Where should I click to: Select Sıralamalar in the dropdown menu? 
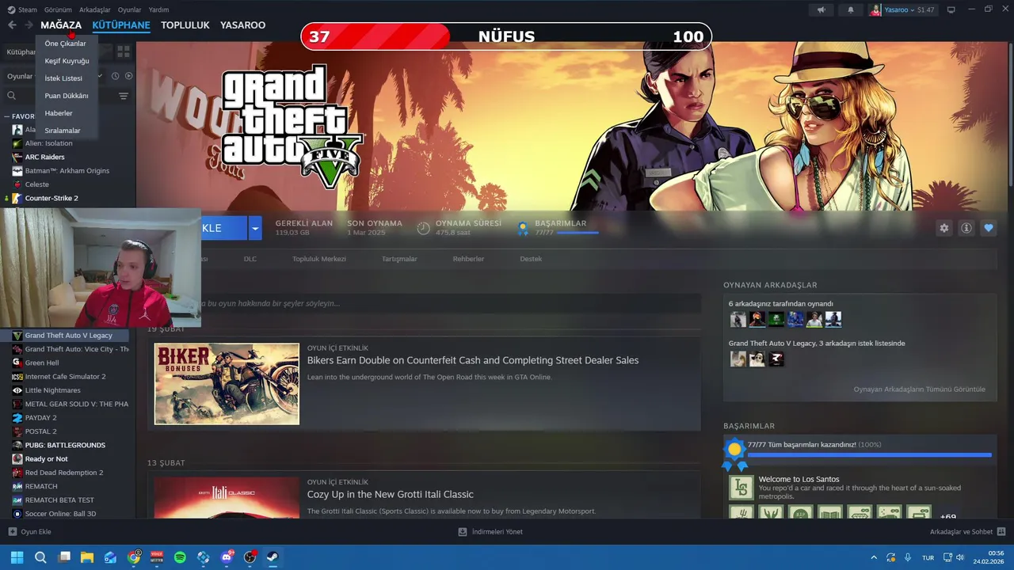tap(63, 131)
